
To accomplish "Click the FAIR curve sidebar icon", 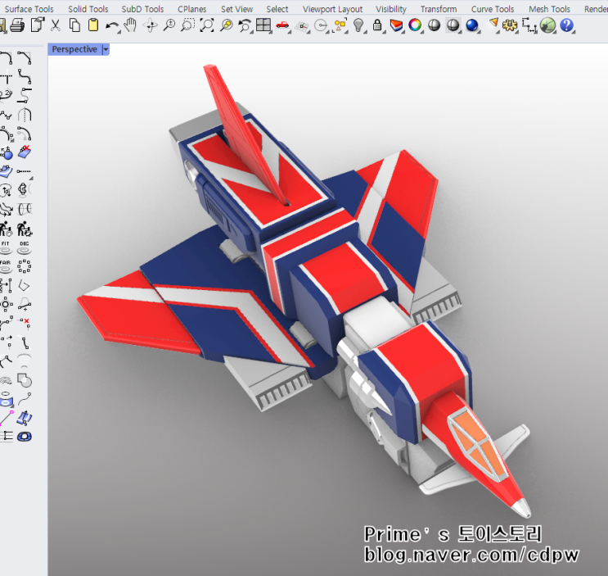I will tap(6, 266).
